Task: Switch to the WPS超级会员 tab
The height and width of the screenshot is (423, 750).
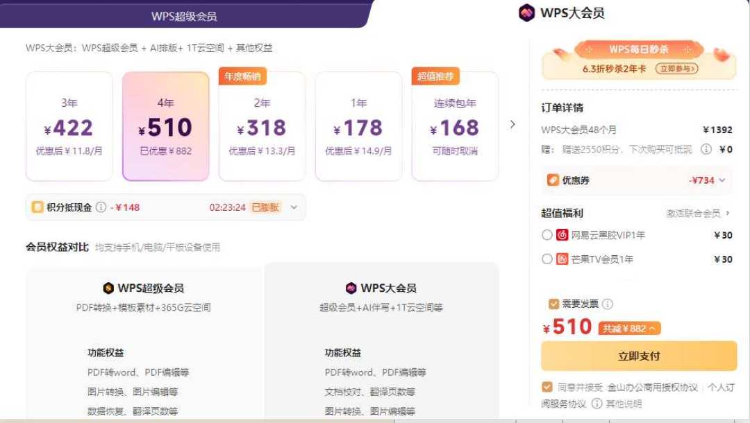Action: pyautogui.click(x=184, y=16)
